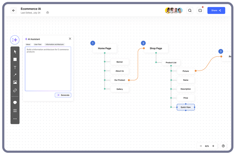
Task: Click the step 3 badge
Action: point(221,51)
